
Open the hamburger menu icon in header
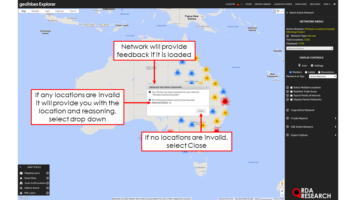coord(335,4)
